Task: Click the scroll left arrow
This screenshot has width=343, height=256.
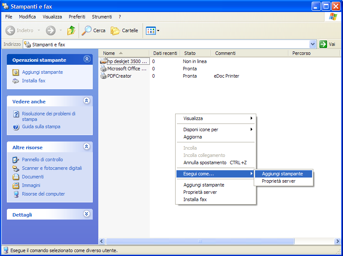Action: (101, 241)
